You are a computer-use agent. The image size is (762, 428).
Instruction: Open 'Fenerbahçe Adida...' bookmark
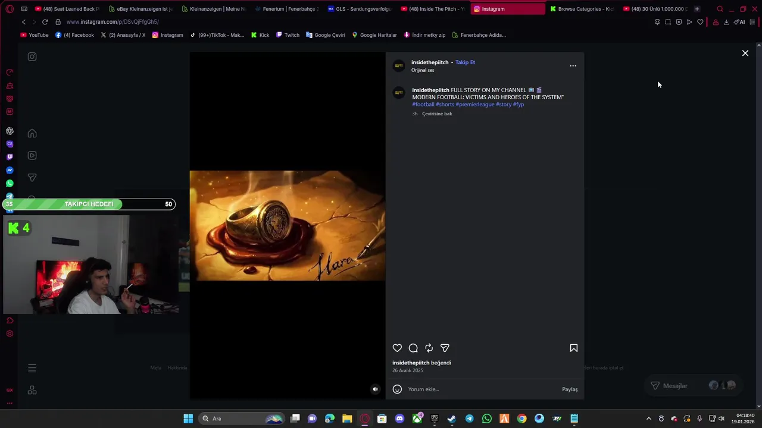tap(479, 35)
